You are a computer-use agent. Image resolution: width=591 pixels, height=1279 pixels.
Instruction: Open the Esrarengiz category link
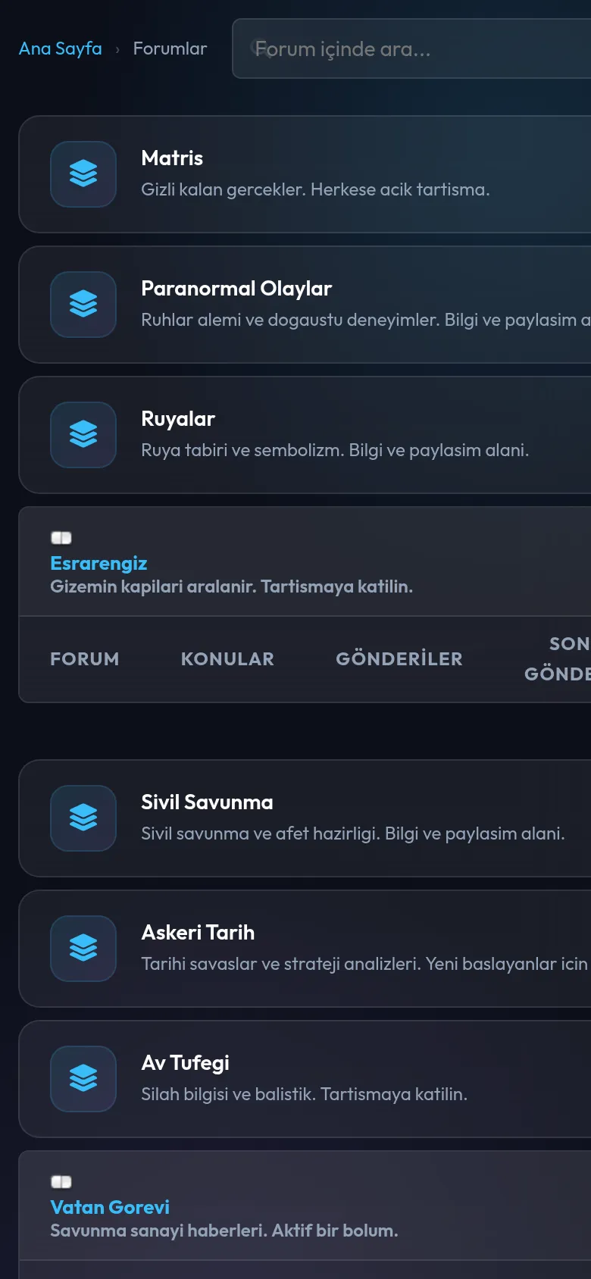tap(98, 563)
